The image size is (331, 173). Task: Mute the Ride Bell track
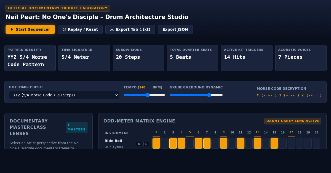(139, 144)
